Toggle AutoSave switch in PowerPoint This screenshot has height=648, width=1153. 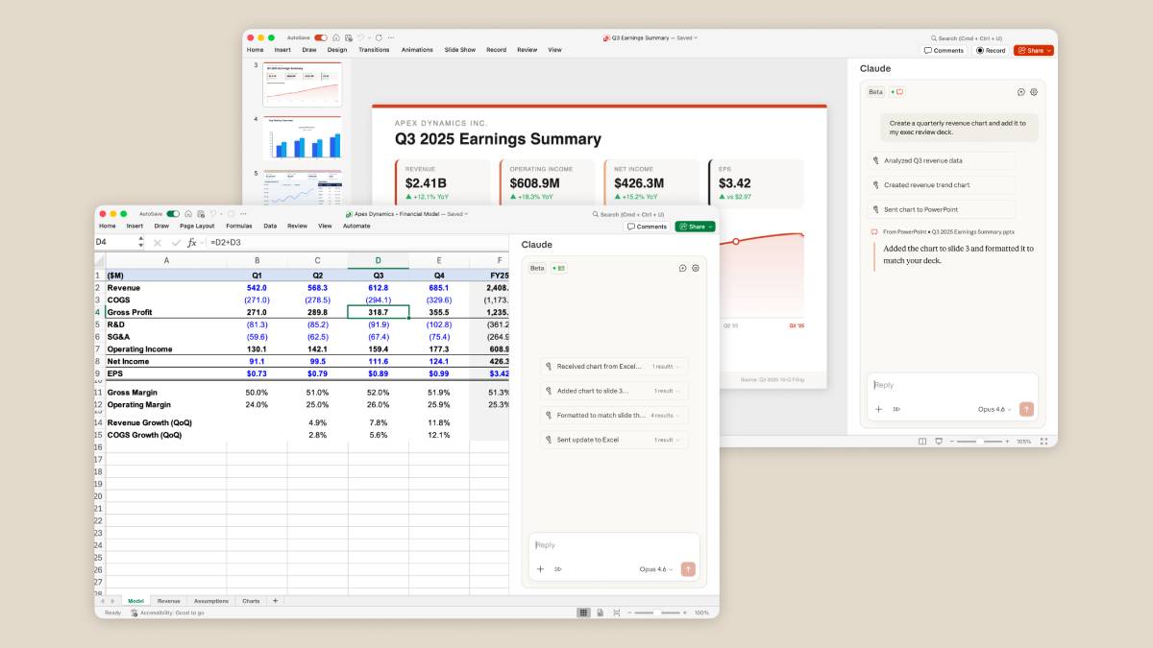[320, 37]
